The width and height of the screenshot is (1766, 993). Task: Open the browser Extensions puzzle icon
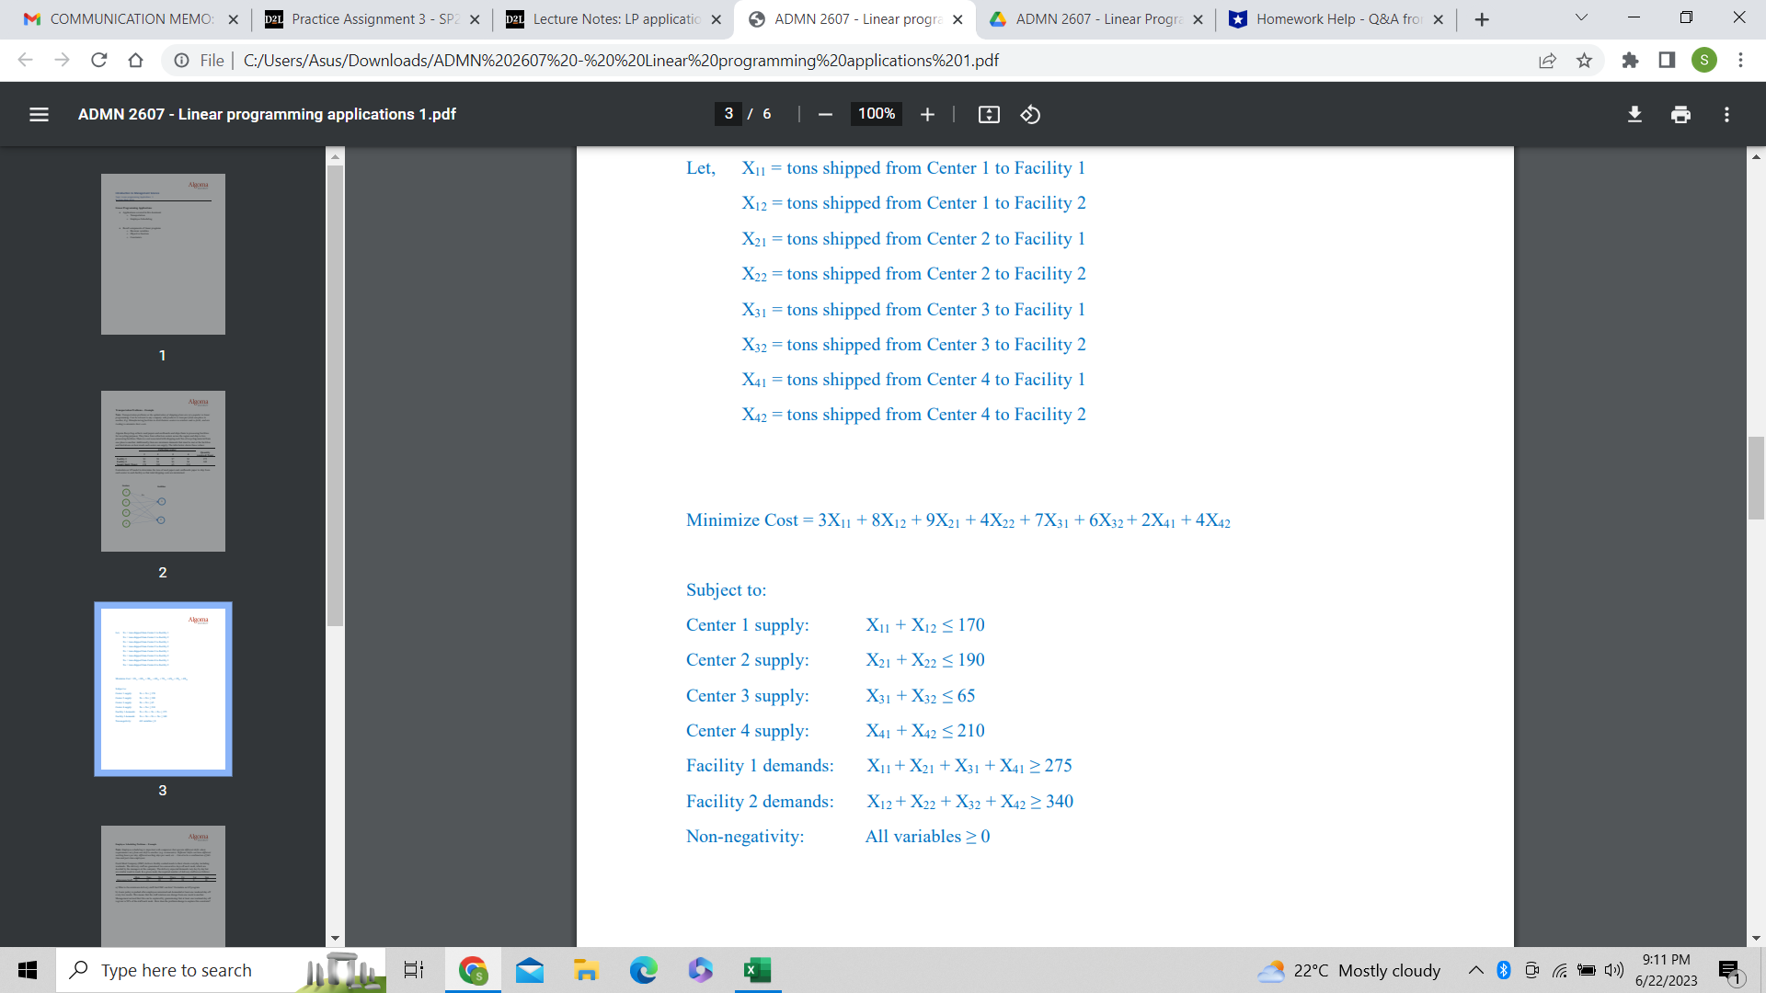pyautogui.click(x=1631, y=61)
